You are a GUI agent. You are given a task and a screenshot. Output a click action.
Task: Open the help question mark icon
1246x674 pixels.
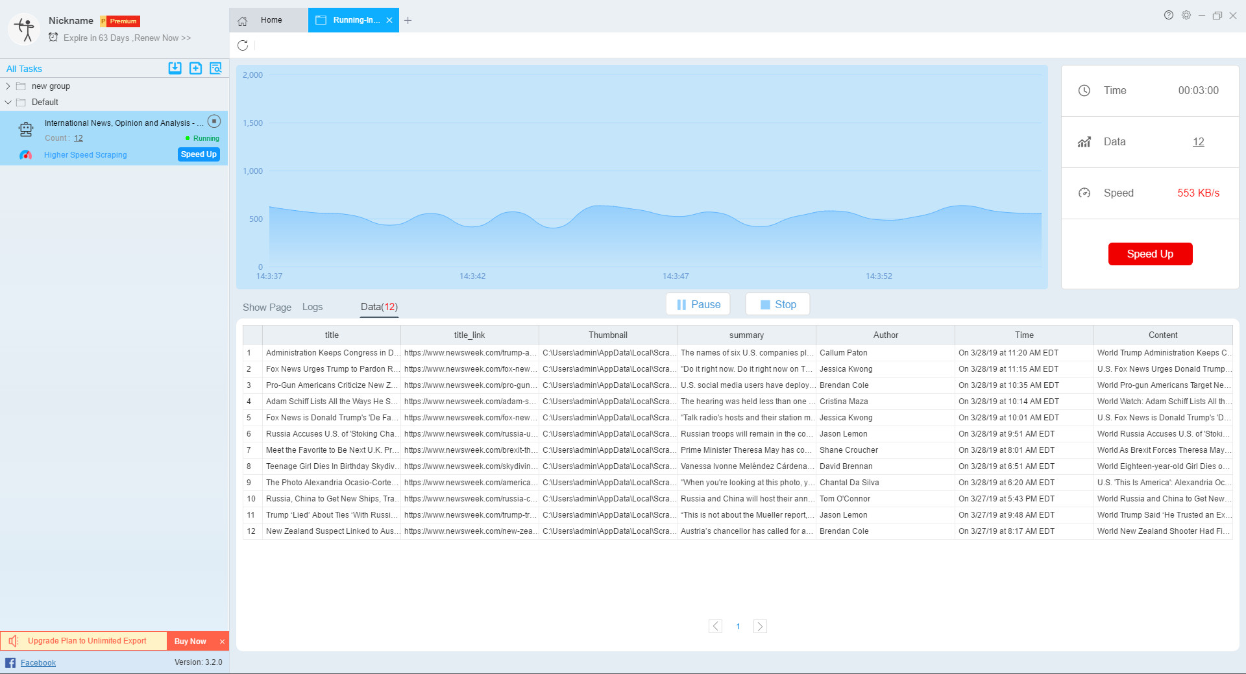1169,15
